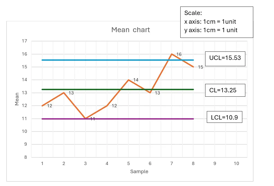Click the x-axis tick label 4
Screen dimensions: 274x186
pos(107,164)
